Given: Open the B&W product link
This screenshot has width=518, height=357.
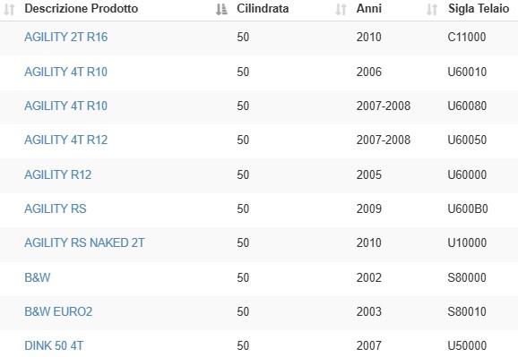Looking at the screenshot, I should coord(38,277).
